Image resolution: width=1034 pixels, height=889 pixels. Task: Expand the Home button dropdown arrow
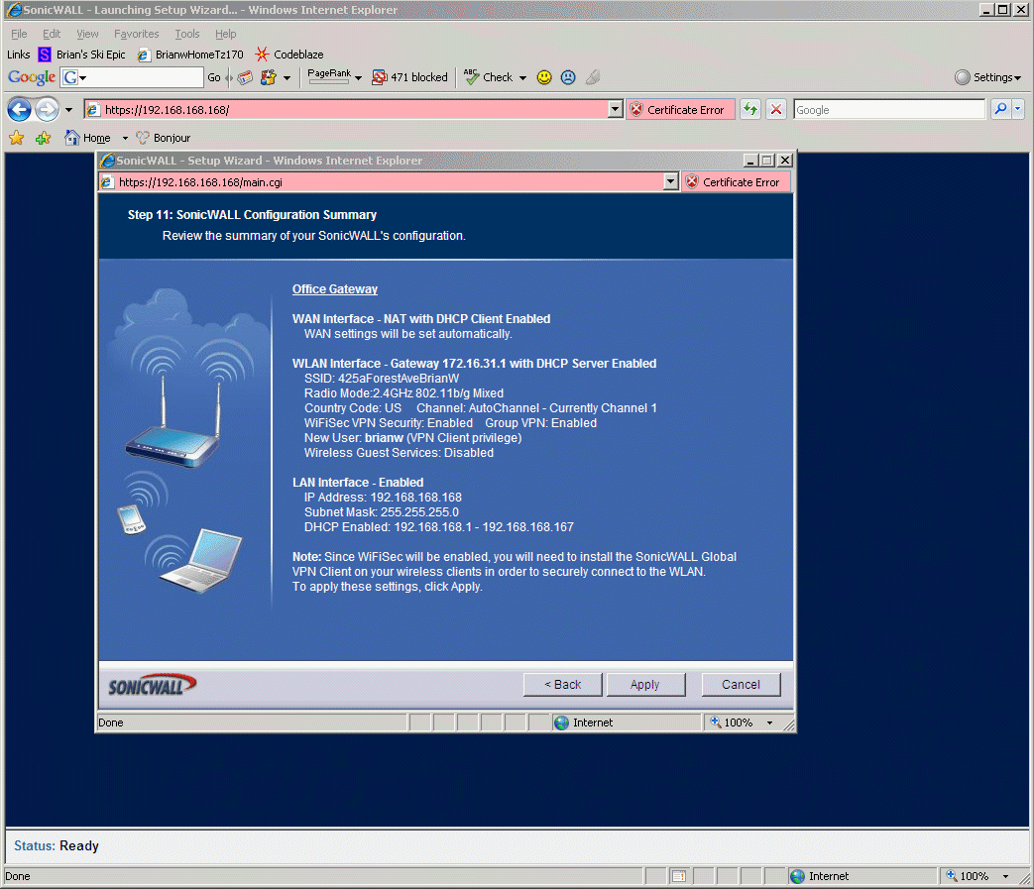pos(125,139)
